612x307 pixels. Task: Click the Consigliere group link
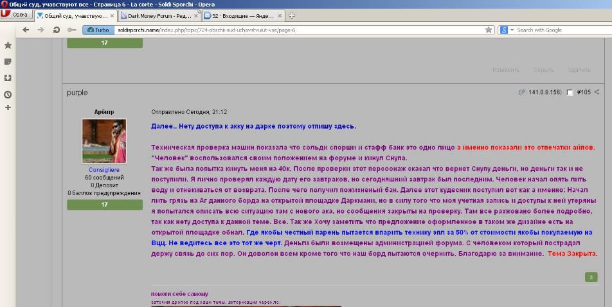[x=104, y=170]
